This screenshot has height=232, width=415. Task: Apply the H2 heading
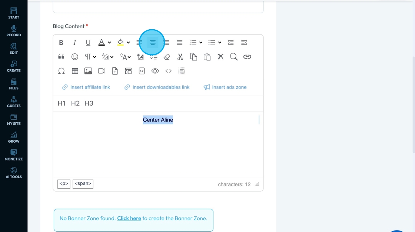point(75,103)
